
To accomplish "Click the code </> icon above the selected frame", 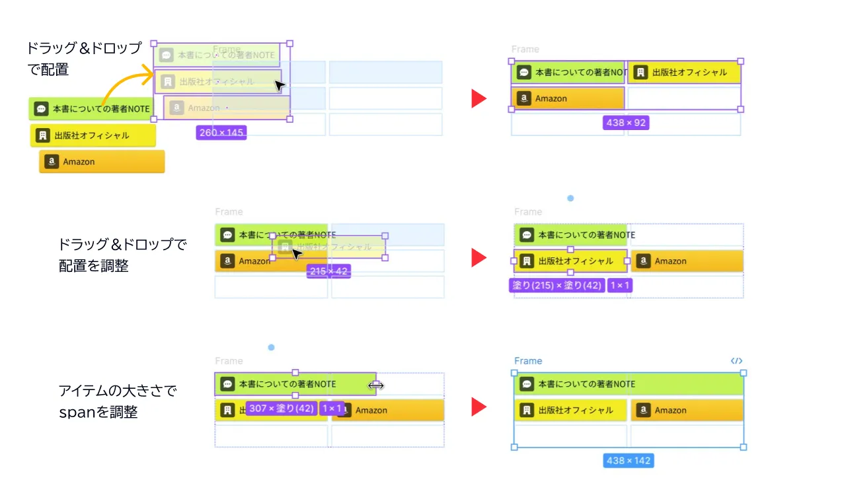I will point(736,361).
